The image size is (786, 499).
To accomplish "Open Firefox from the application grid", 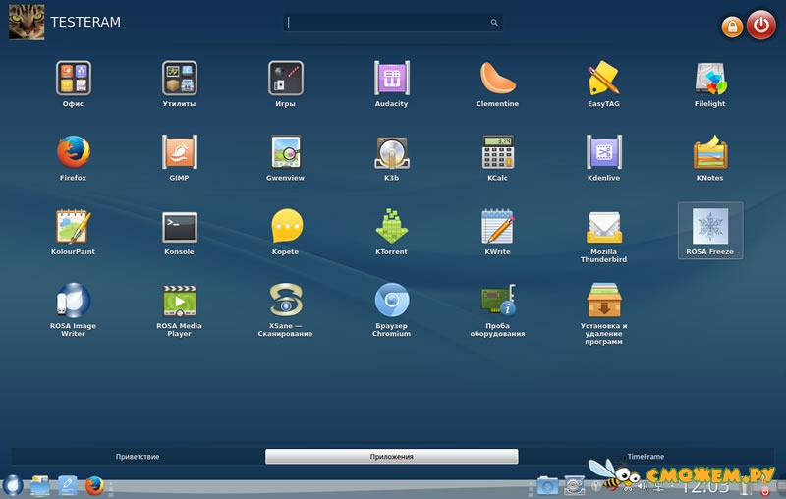I will [x=73, y=157].
